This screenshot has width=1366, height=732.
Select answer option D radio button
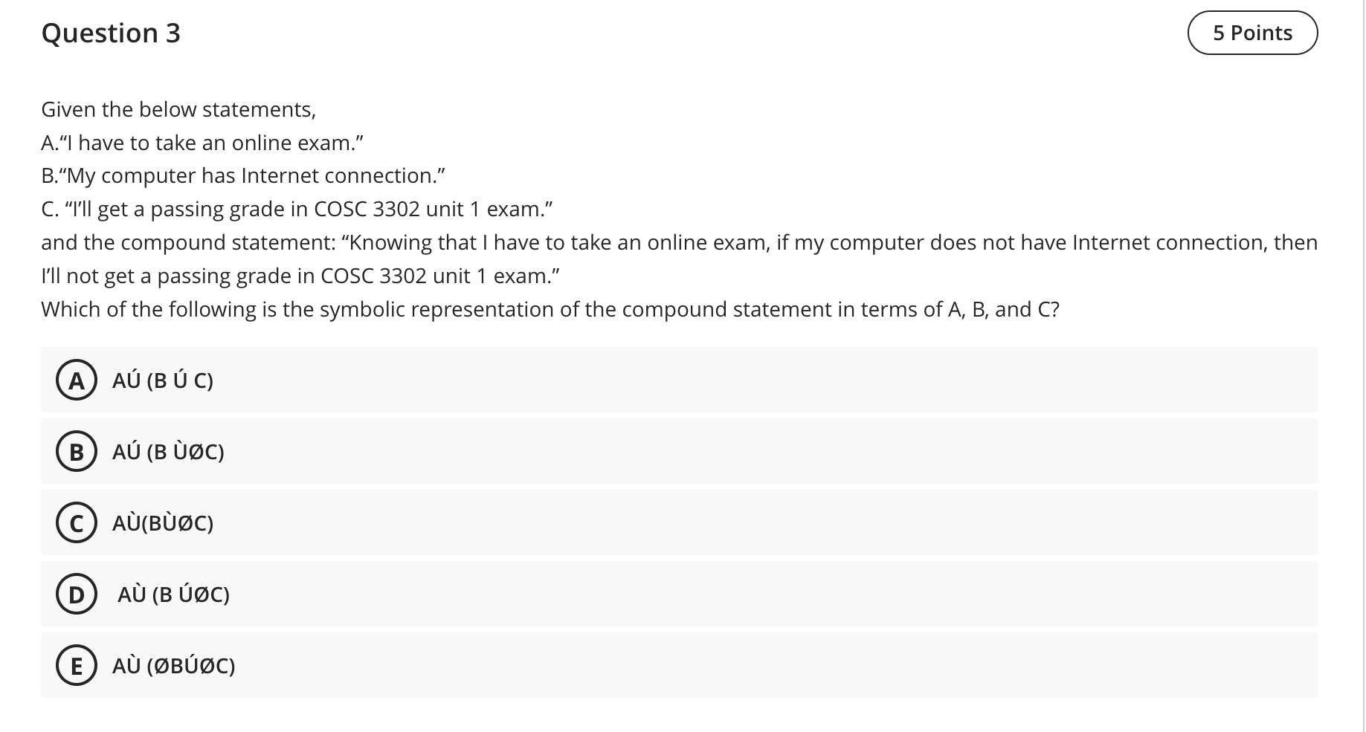[77, 595]
